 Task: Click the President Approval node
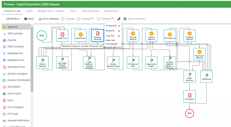[x=189, y=36]
